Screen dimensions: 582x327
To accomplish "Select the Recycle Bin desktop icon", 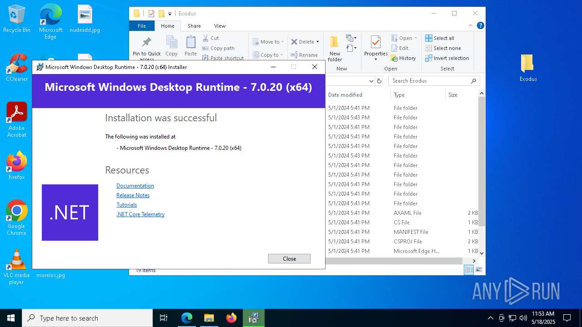I will [17, 19].
